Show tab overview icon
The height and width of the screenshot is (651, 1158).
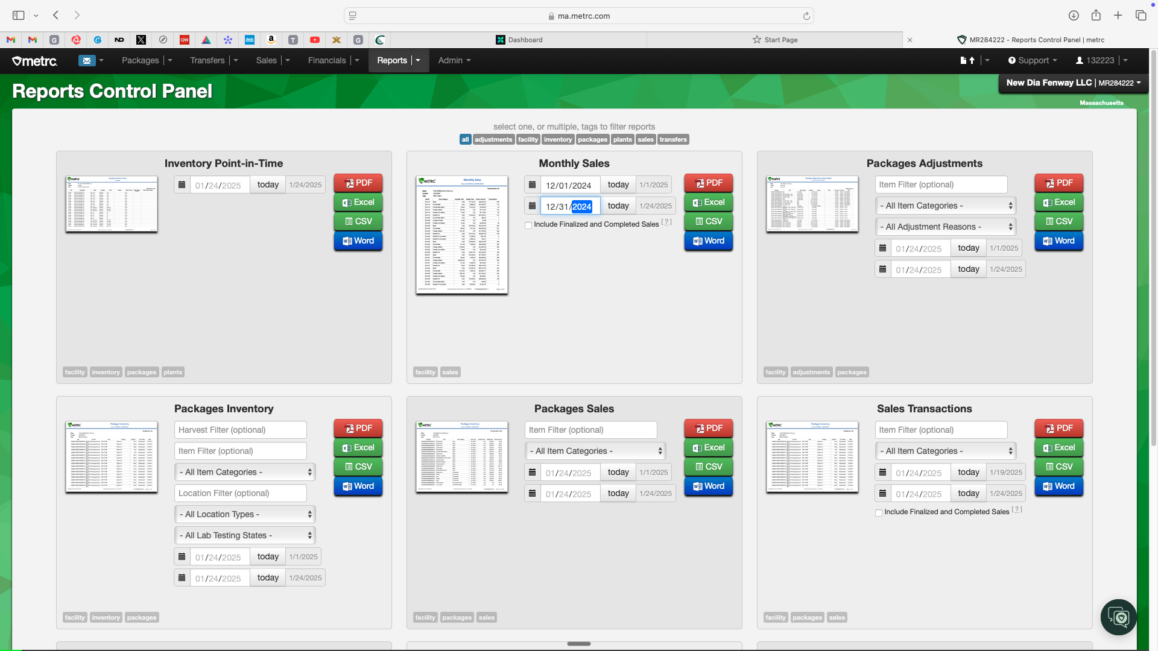coord(1141,16)
